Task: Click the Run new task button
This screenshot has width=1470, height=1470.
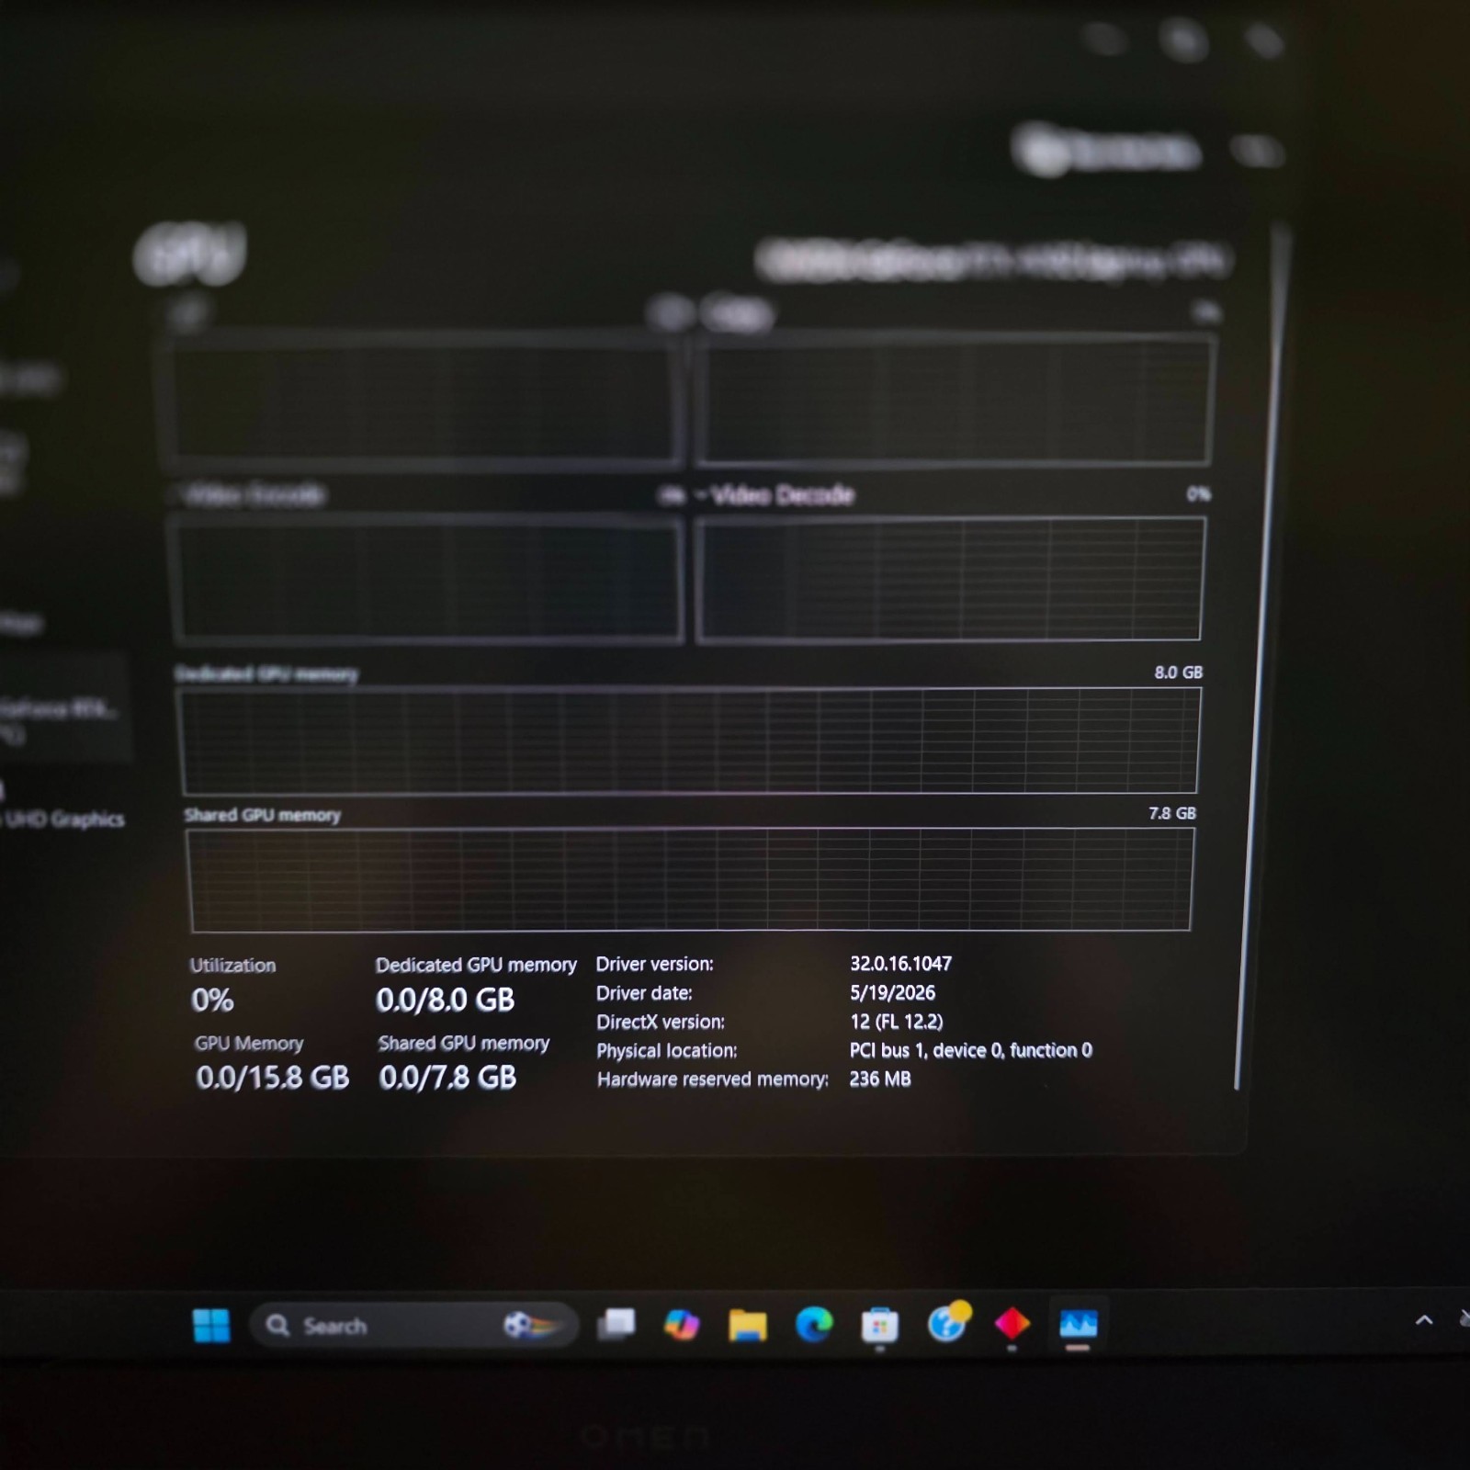Action: pos(1108,150)
